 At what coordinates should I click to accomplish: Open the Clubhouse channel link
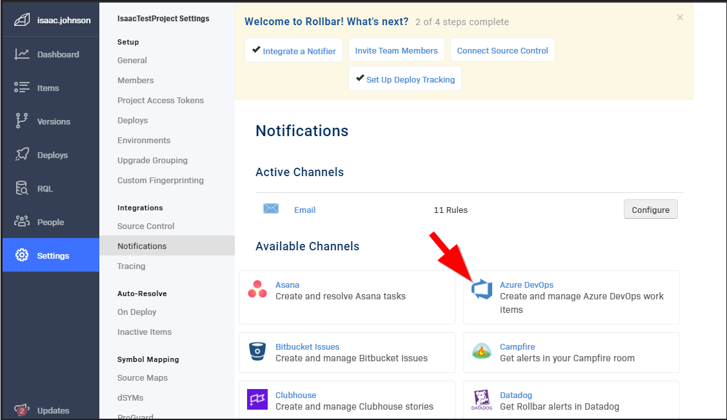pyautogui.click(x=296, y=395)
